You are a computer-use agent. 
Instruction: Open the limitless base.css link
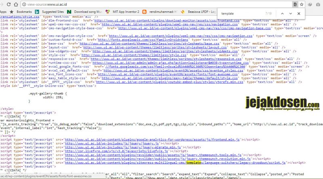[149, 43]
